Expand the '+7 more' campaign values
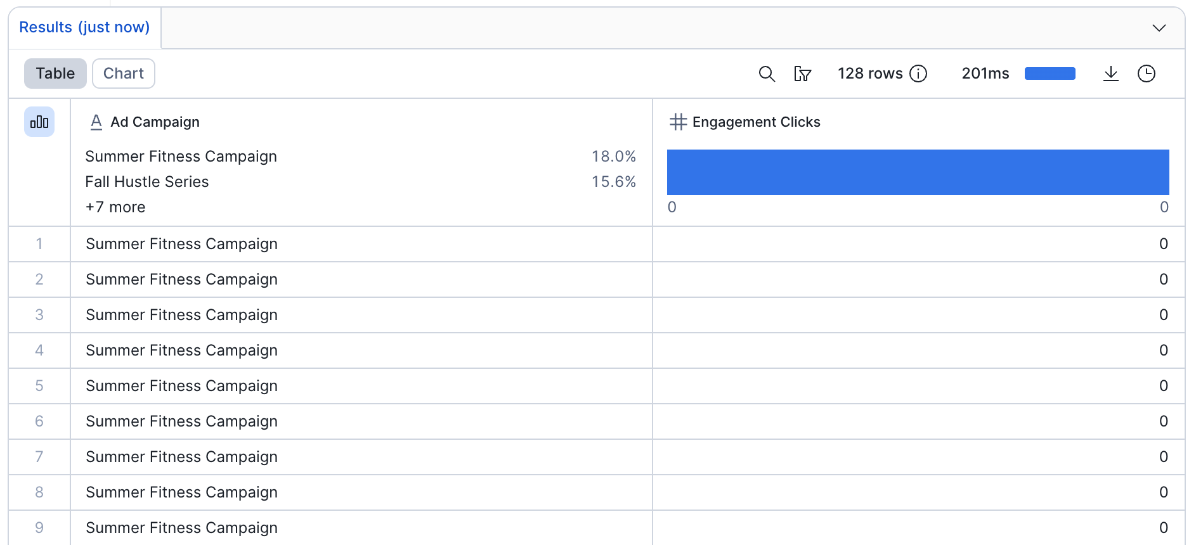The width and height of the screenshot is (1196, 545). tap(115, 207)
